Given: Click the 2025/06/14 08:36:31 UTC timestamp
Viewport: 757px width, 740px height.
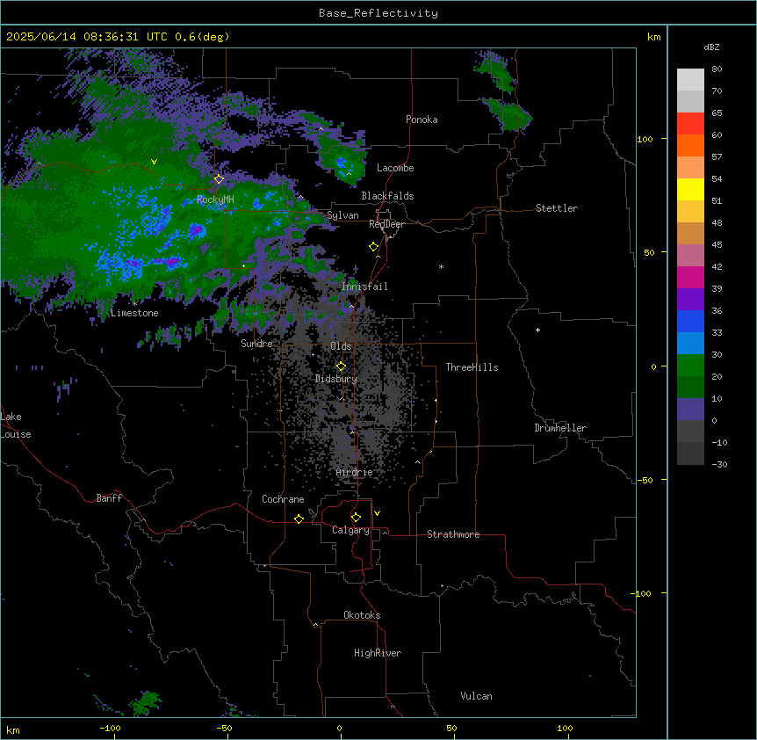Looking at the screenshot, I should click(87, 37).
